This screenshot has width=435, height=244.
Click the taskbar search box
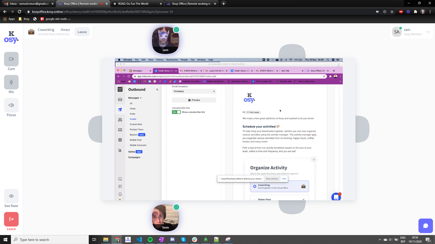(50, 240)
